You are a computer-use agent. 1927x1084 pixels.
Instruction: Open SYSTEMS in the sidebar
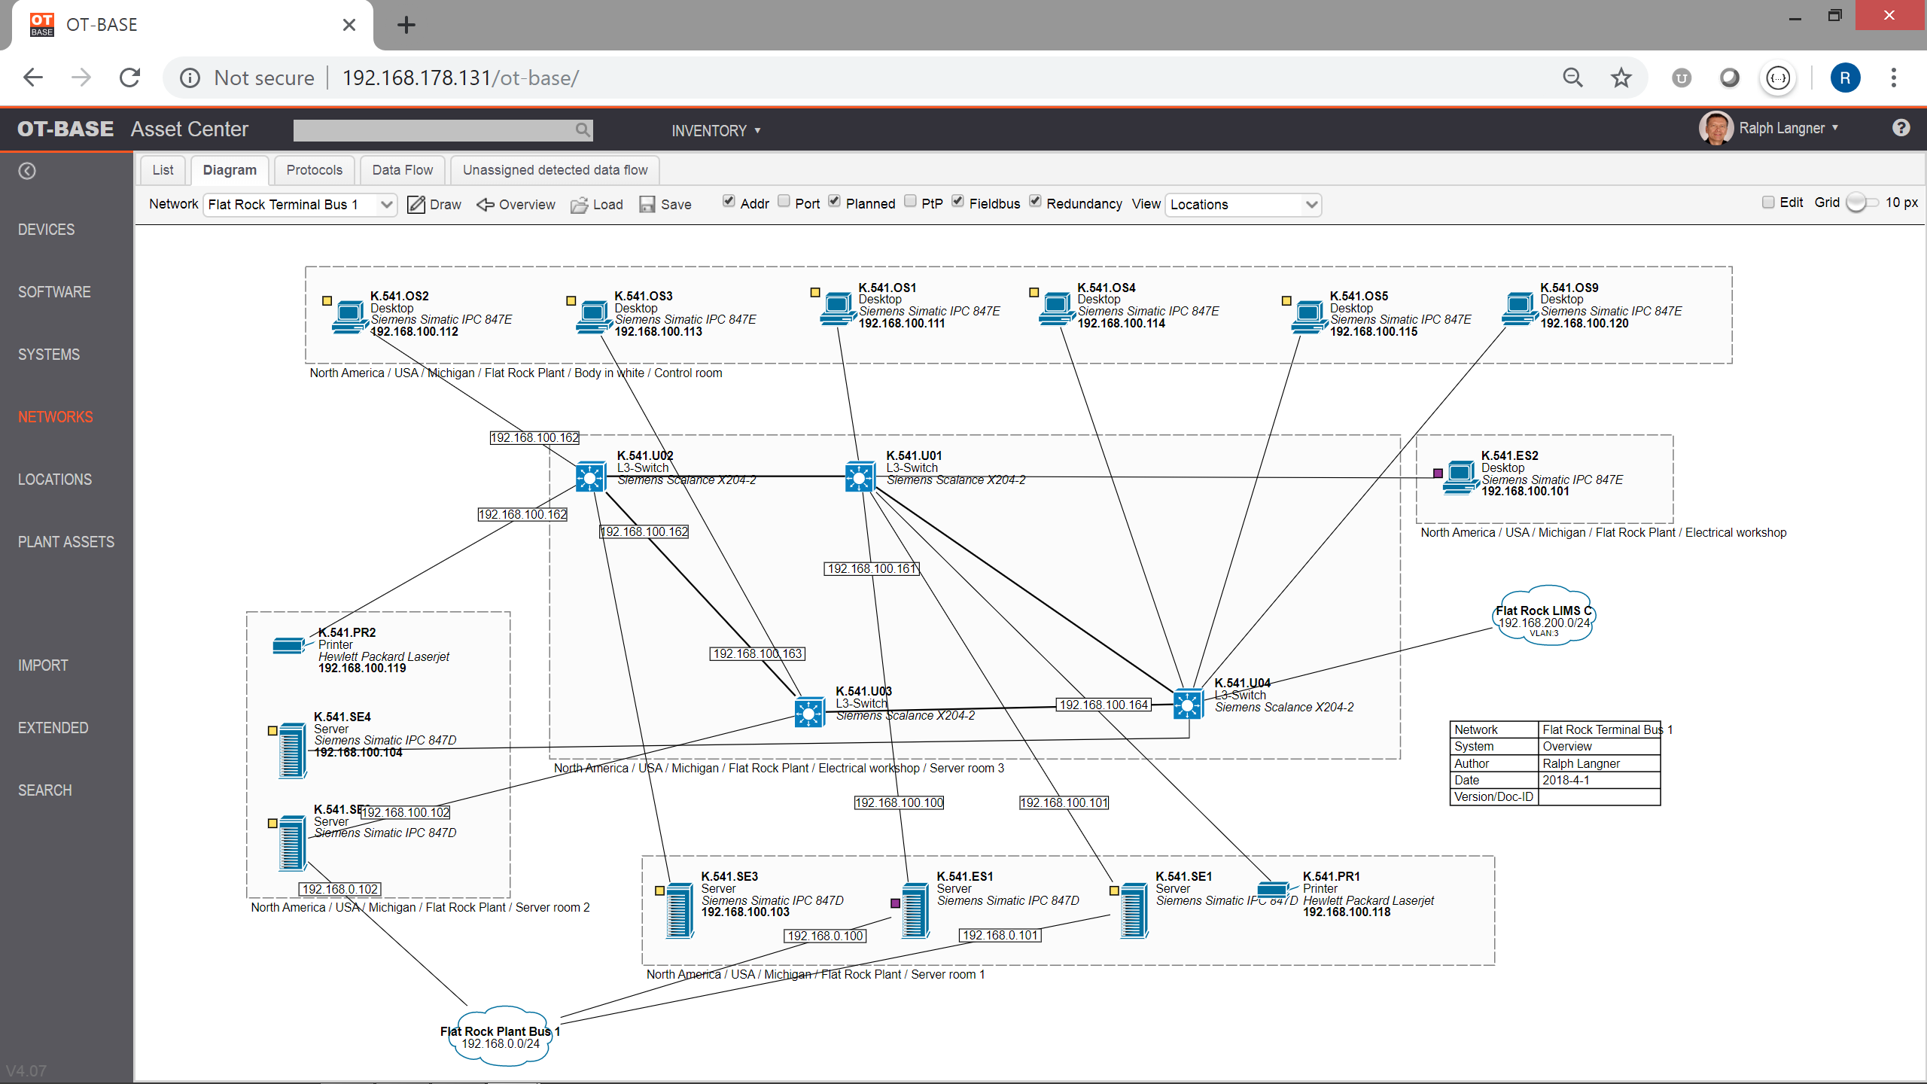[x=49, y=355]
